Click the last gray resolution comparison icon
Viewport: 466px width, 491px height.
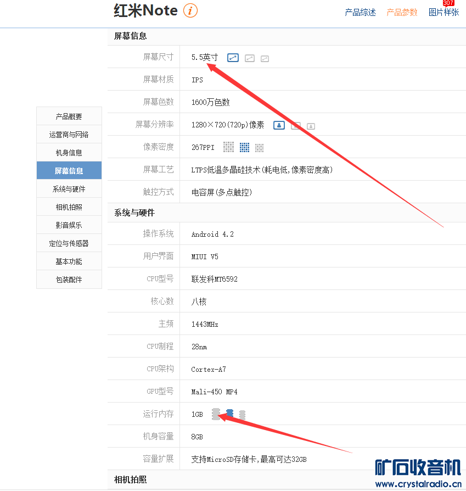tap(311, 126)
